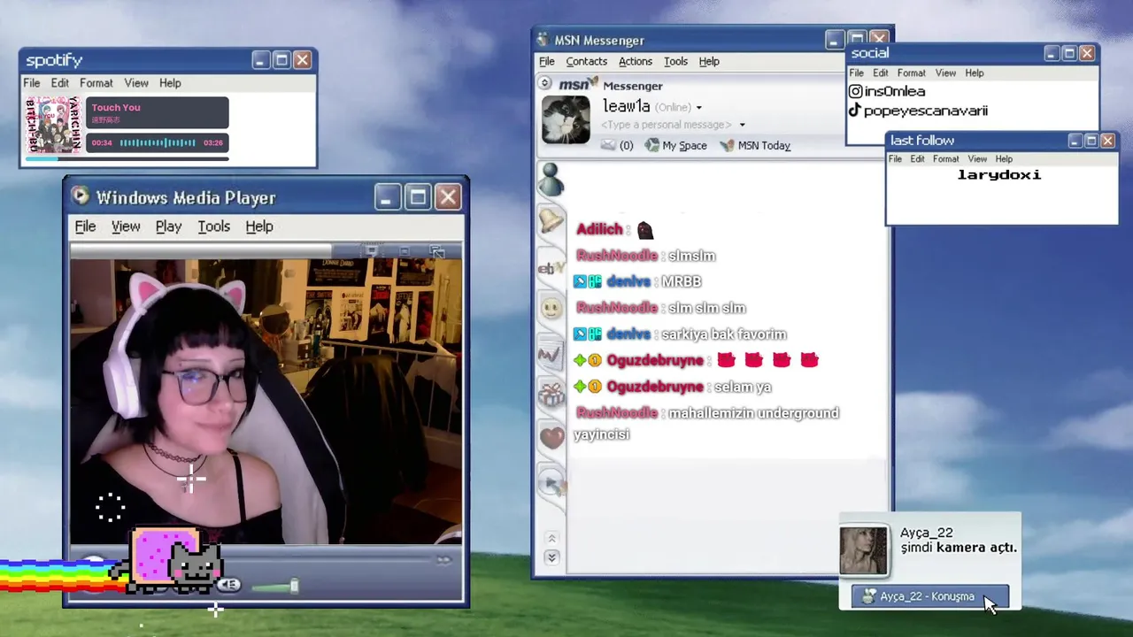1133x637 pixels.
Task: Click the MSN Today butterfly icon
Action: pyautogui.click(x=727, y=145)
